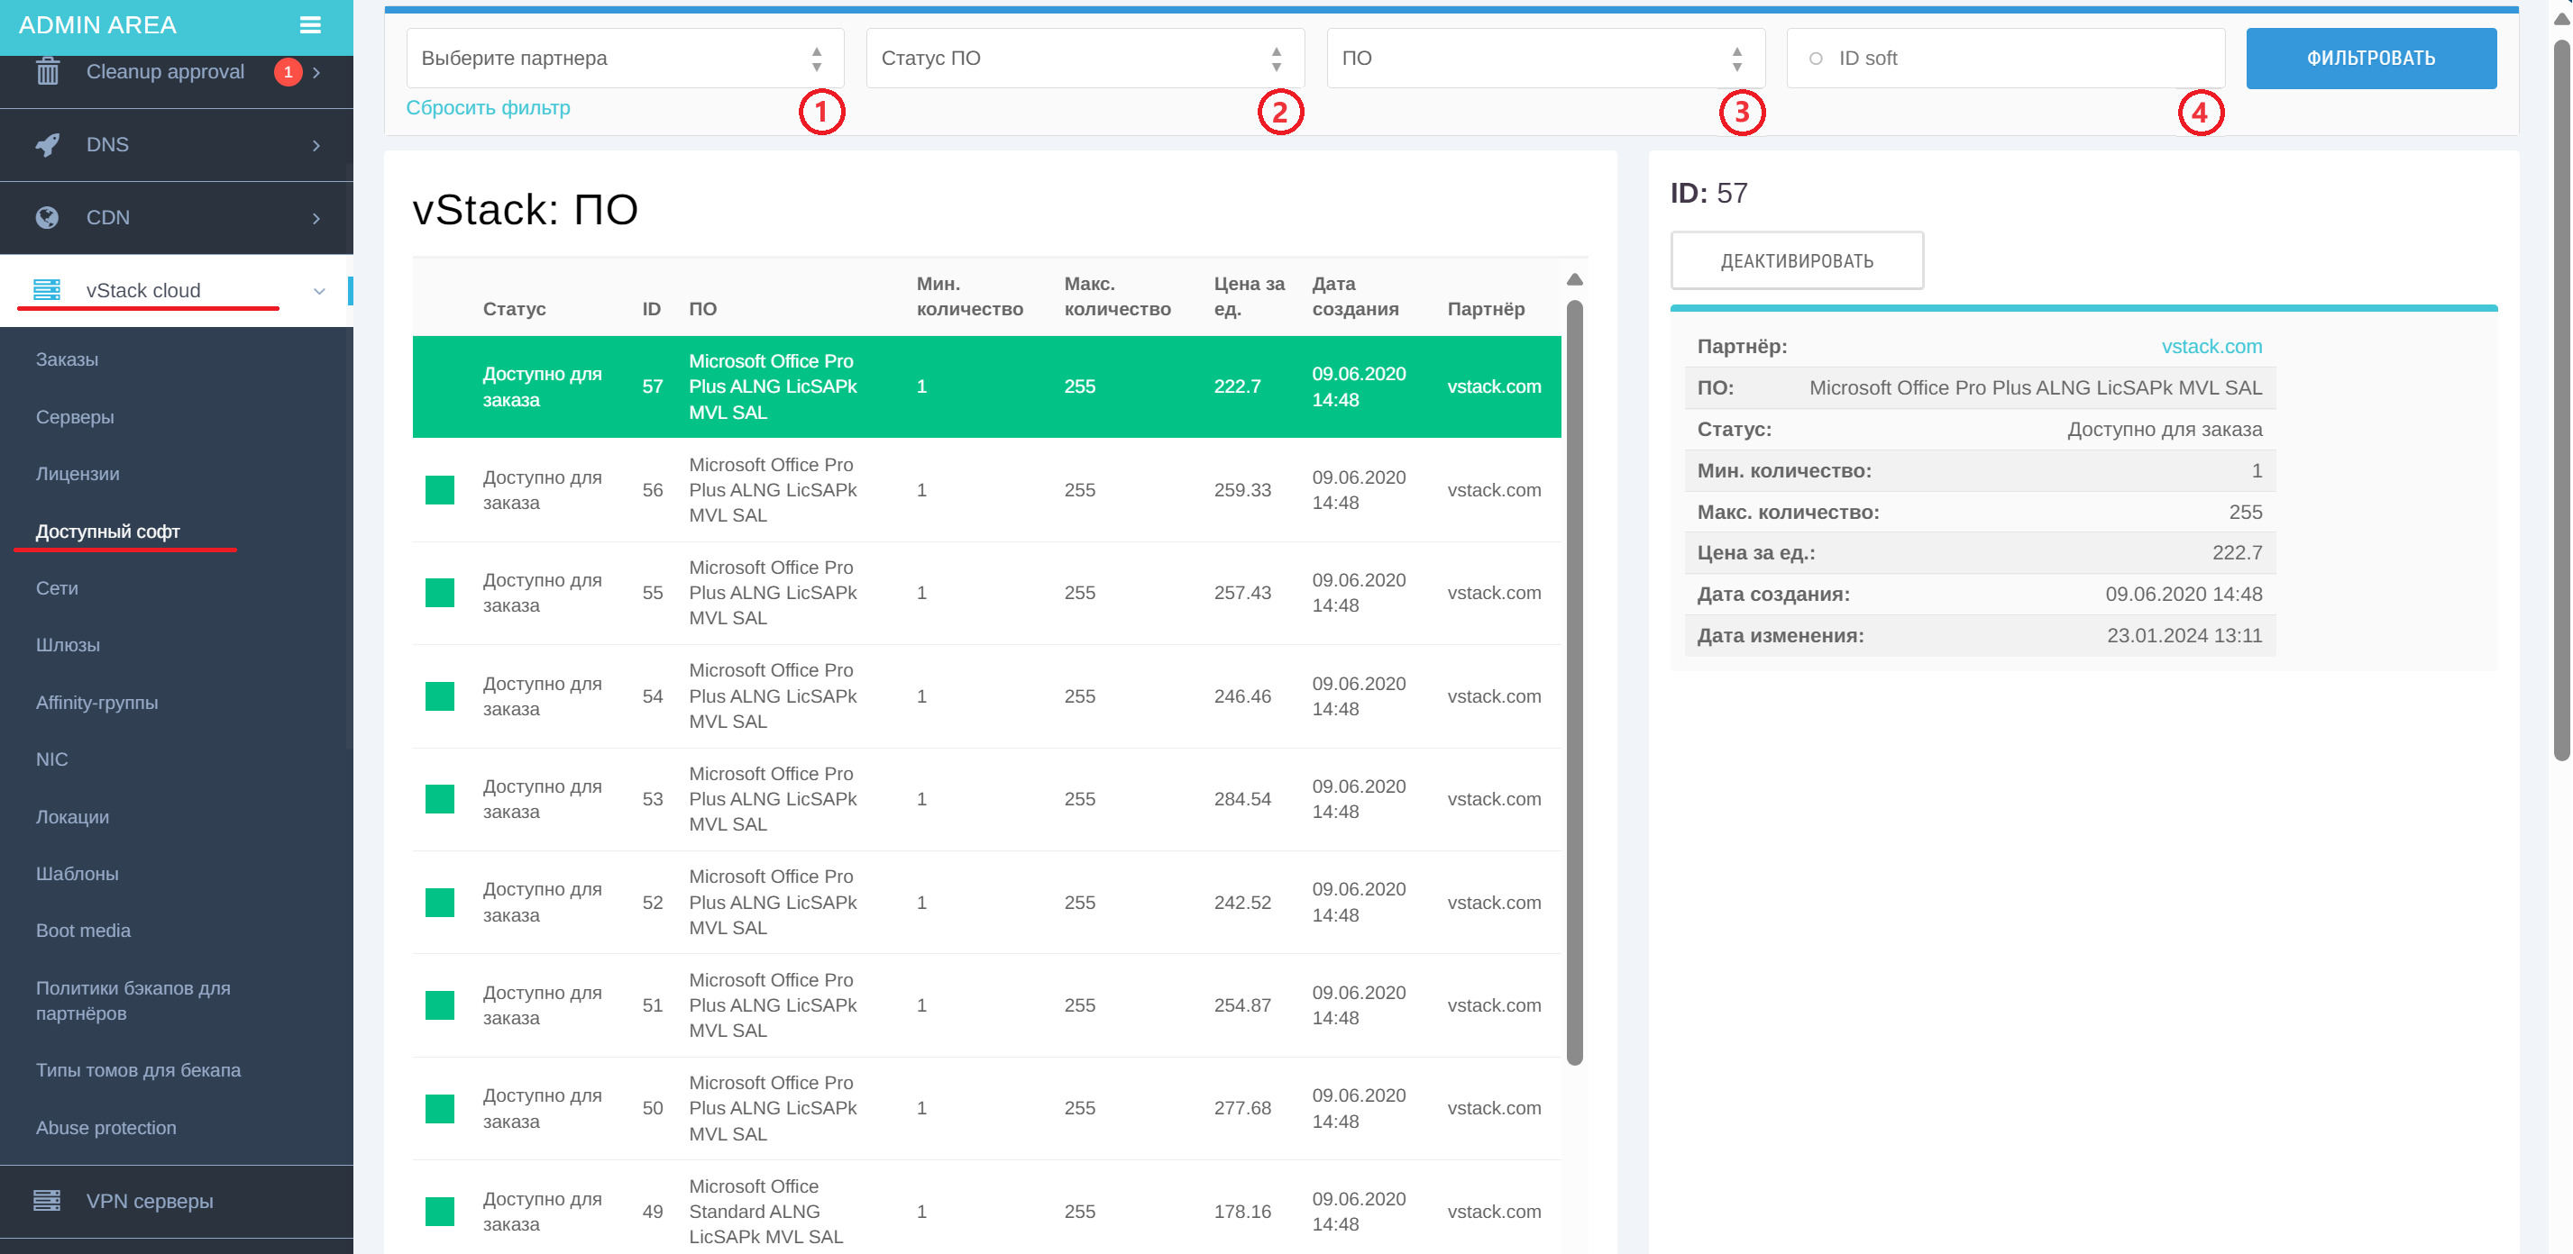The width and height of the screenshot is (2573, 1254).
Task: Click the green status square for ID 56
Action: [x=439, y=490]
